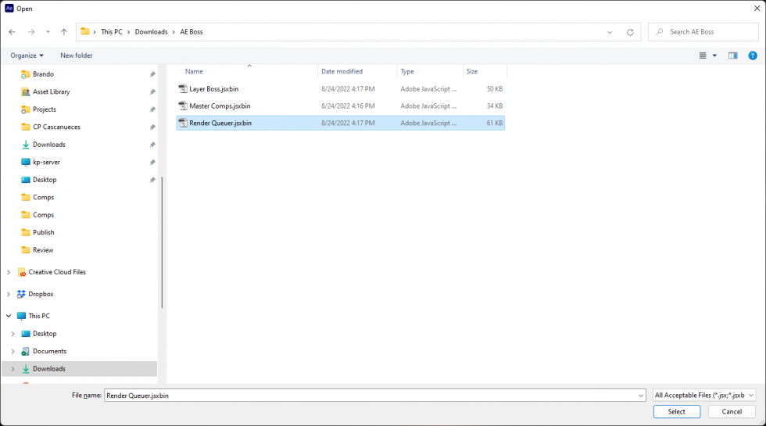Viewport: 766px width, 426px height.
Task: Expand the Dropbox tree node
Action: coord(9,294)
